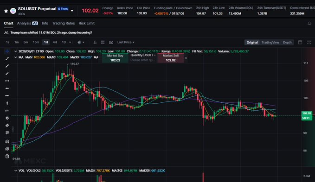Take a chart snapshot with camera icon
315x182 pixels.
[x=111, y=42]
